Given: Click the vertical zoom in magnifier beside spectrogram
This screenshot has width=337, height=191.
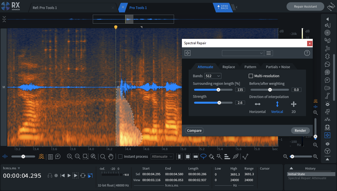Looking at the screenshot, I should pos(315,112).
